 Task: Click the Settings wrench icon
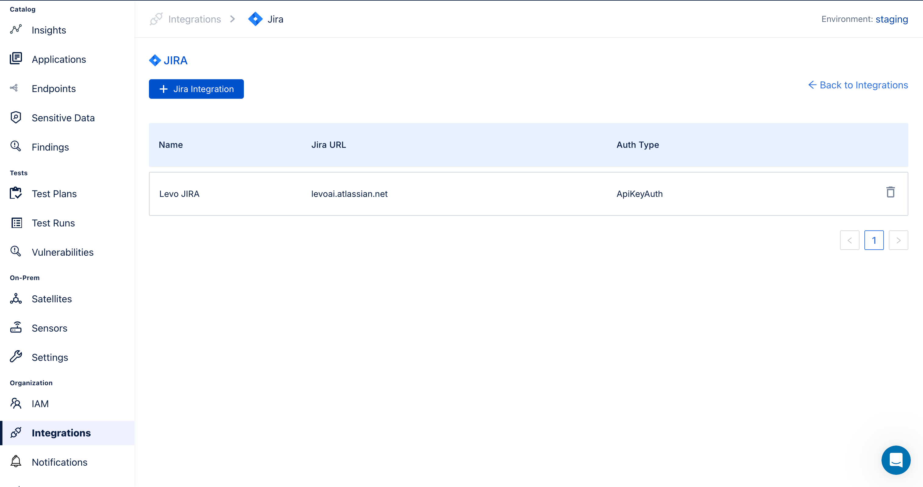pos(16,357)
